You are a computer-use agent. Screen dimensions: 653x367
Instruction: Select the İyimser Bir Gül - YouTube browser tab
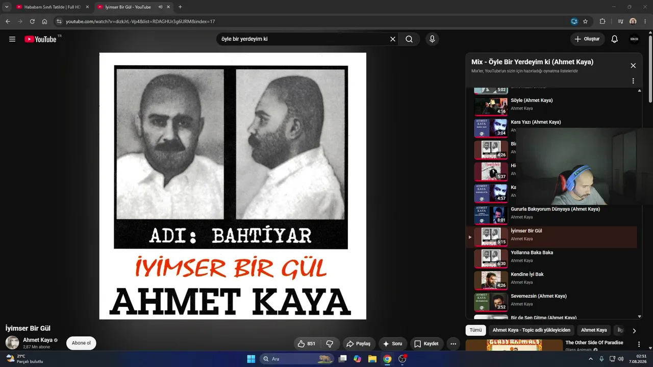click(128, 7)
